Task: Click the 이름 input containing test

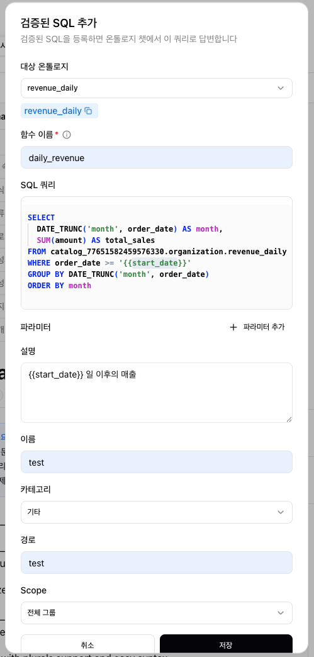Action: click(157, 462)
